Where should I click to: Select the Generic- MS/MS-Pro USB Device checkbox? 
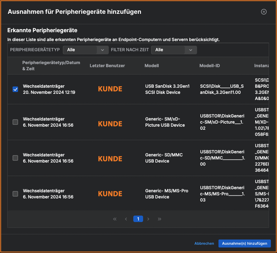point(15,194)
